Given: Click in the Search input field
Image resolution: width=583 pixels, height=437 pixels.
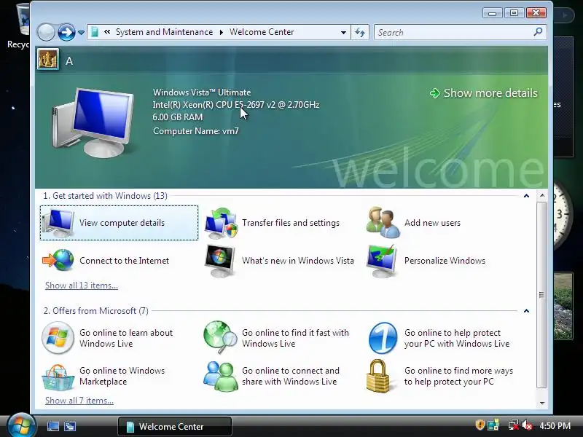Looking at the screenshot, I should point(453,32).
